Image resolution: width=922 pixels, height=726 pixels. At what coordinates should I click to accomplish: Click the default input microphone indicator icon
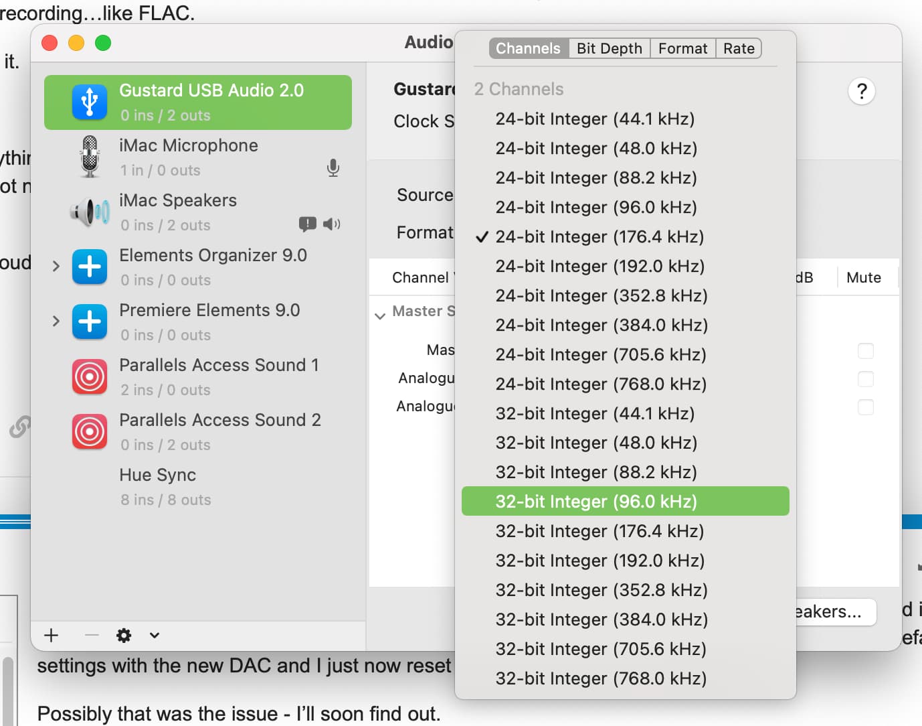(x=333, y=168)
